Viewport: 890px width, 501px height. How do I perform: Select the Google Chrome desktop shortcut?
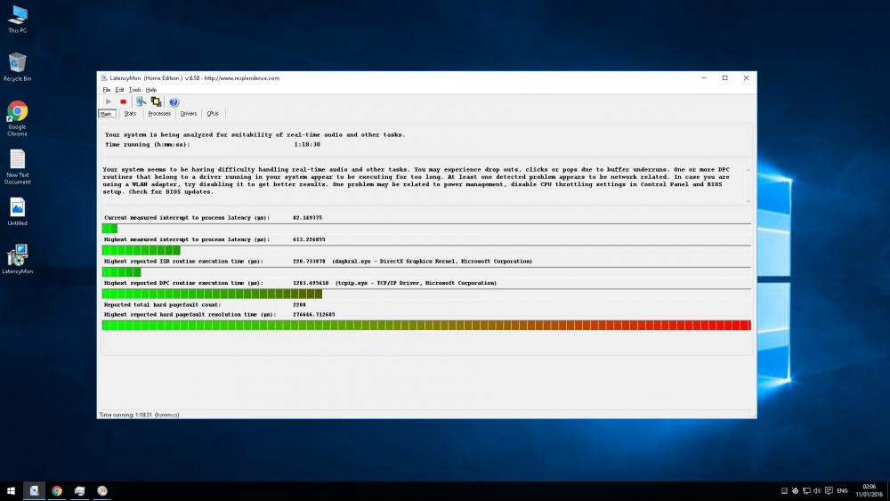tap(18, 118)
